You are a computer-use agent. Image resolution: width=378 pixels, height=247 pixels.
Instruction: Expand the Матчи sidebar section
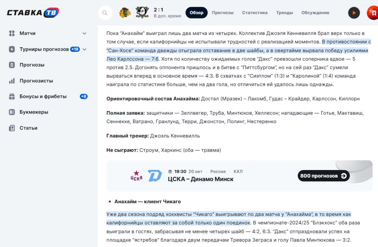pyautogui.click(x=84, y=33)
